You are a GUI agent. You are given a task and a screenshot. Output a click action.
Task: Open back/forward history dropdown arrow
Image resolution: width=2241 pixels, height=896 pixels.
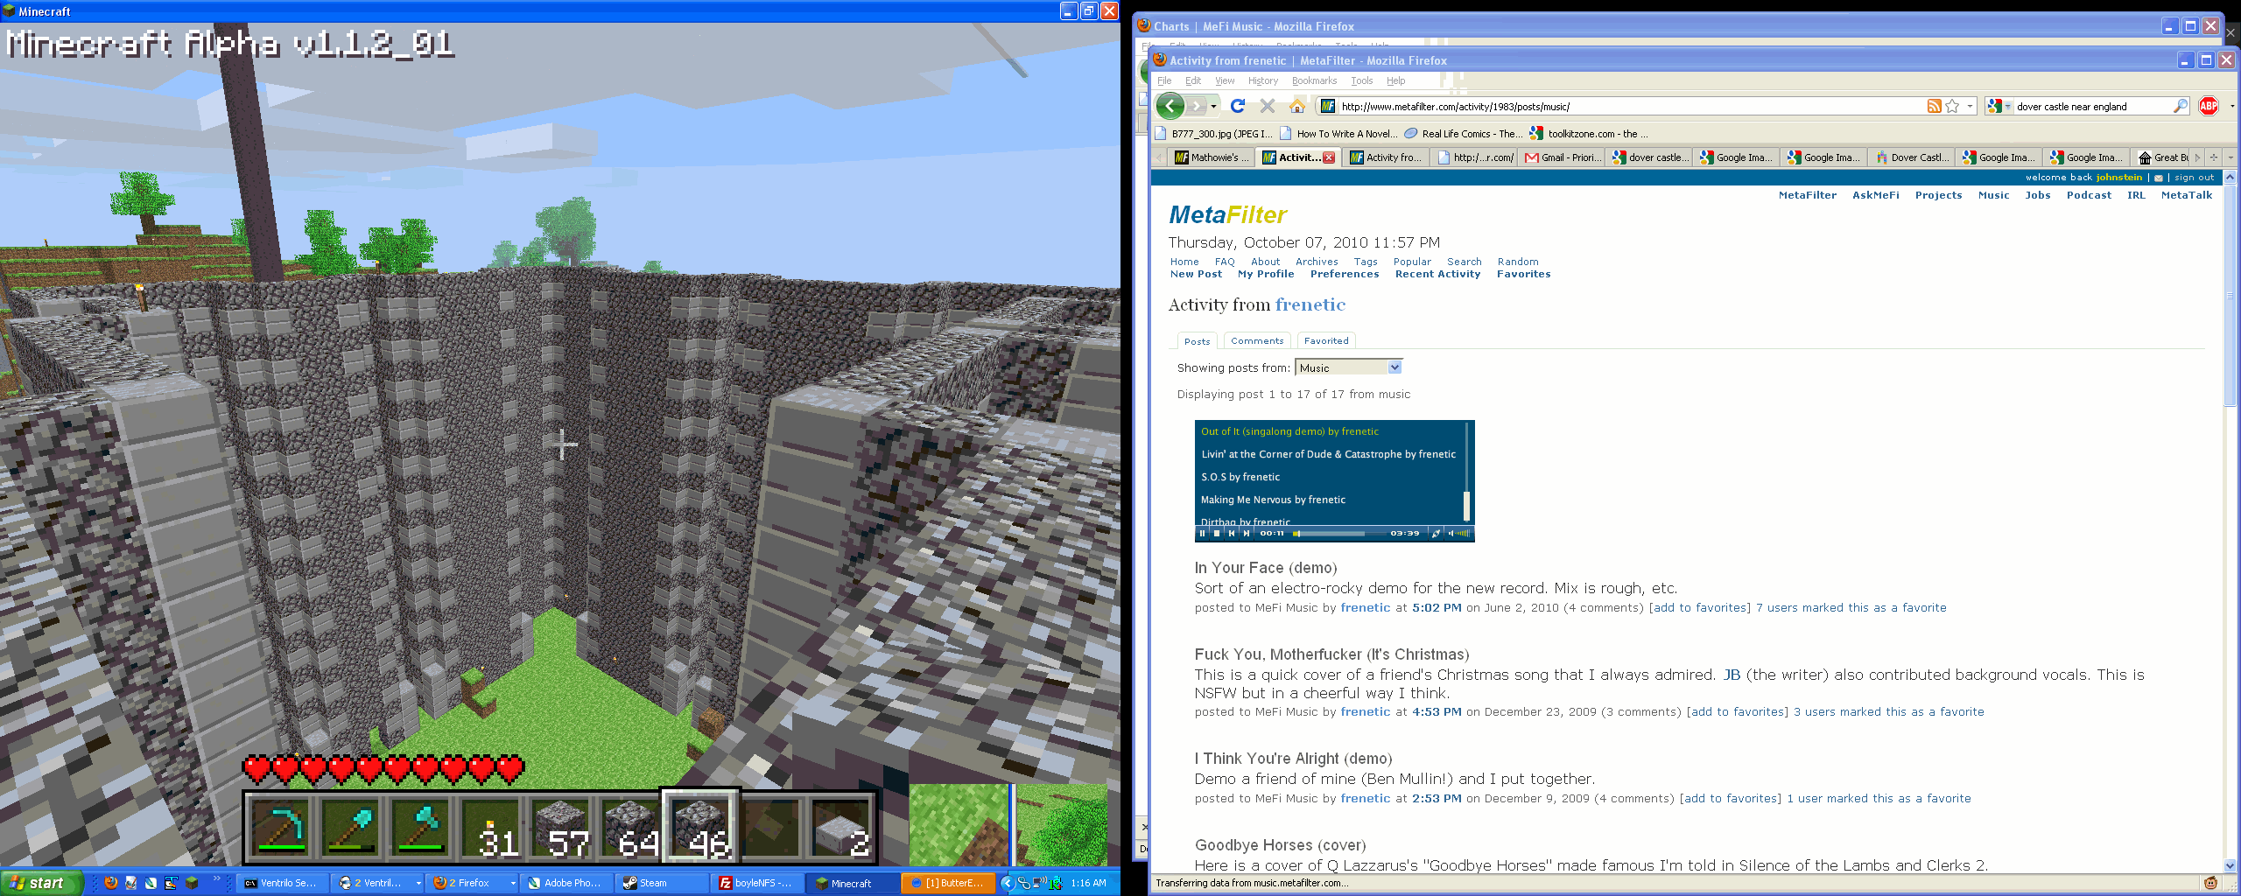[x=1213, y=106]
